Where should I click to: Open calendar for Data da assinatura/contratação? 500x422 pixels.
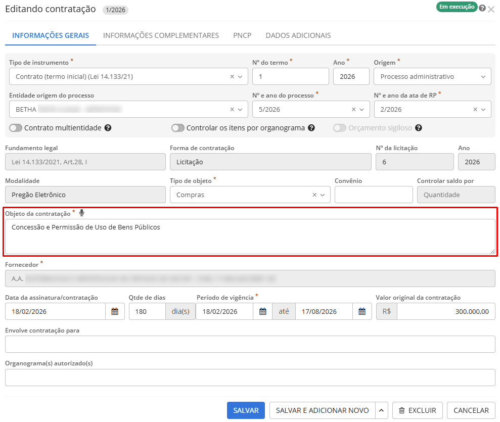pyautogui.click(x=115, y=312)
